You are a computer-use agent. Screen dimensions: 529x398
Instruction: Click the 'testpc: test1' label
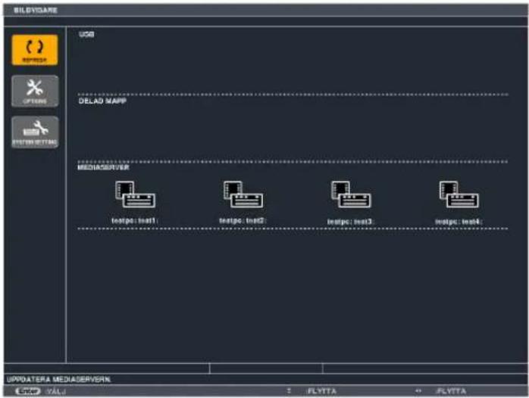pos(135,220)
